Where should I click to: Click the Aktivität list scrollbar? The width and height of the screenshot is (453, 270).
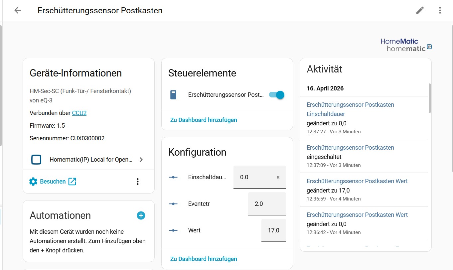tap(429, 98)
